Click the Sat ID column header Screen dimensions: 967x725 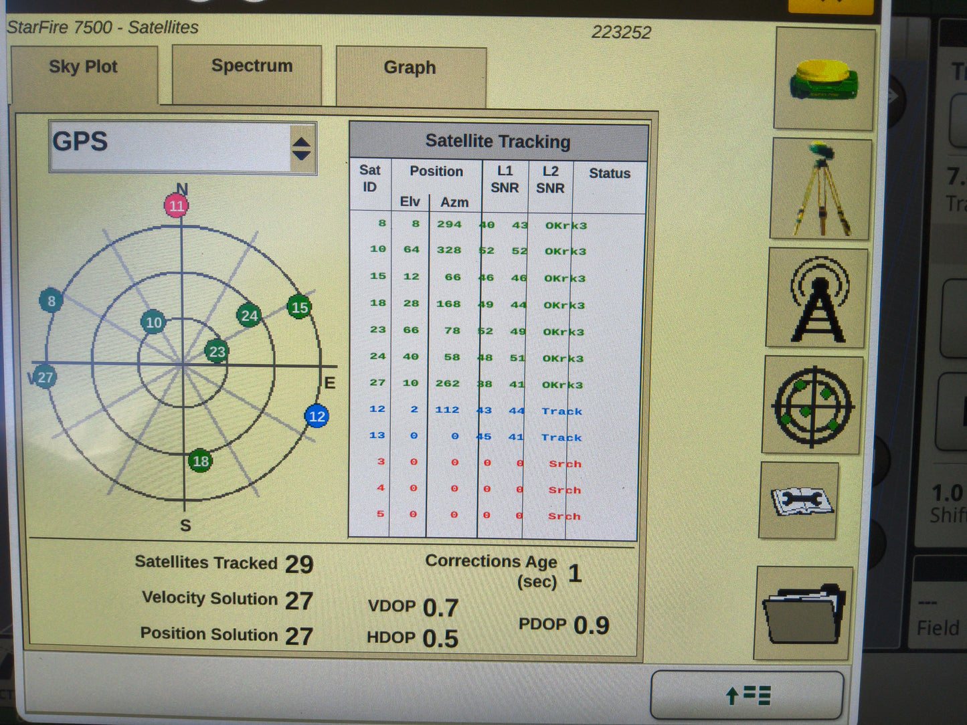click(x=369, y=179)
